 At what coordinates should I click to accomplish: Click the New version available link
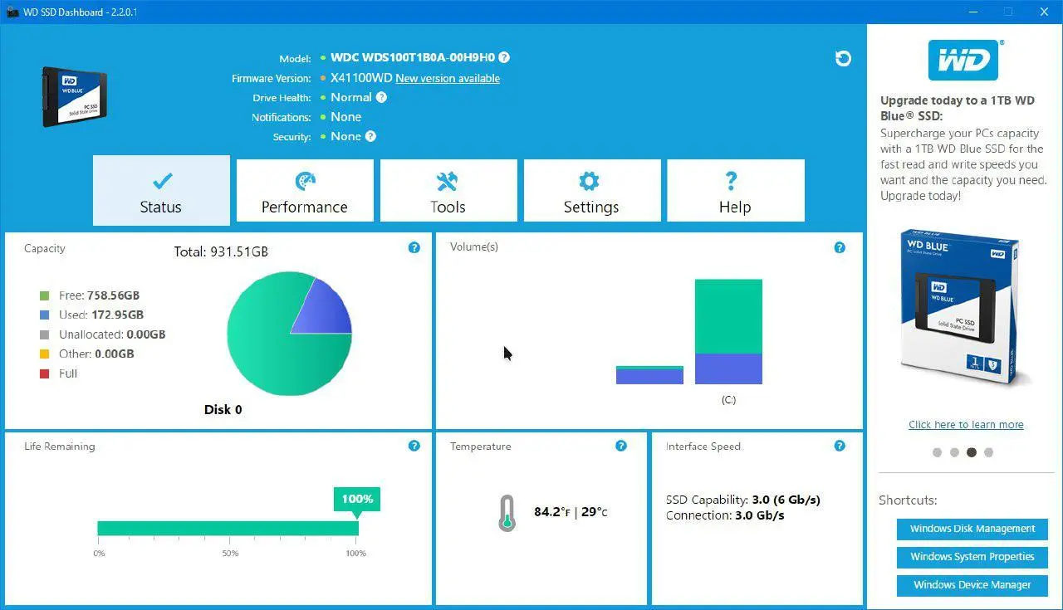(448, 78)
